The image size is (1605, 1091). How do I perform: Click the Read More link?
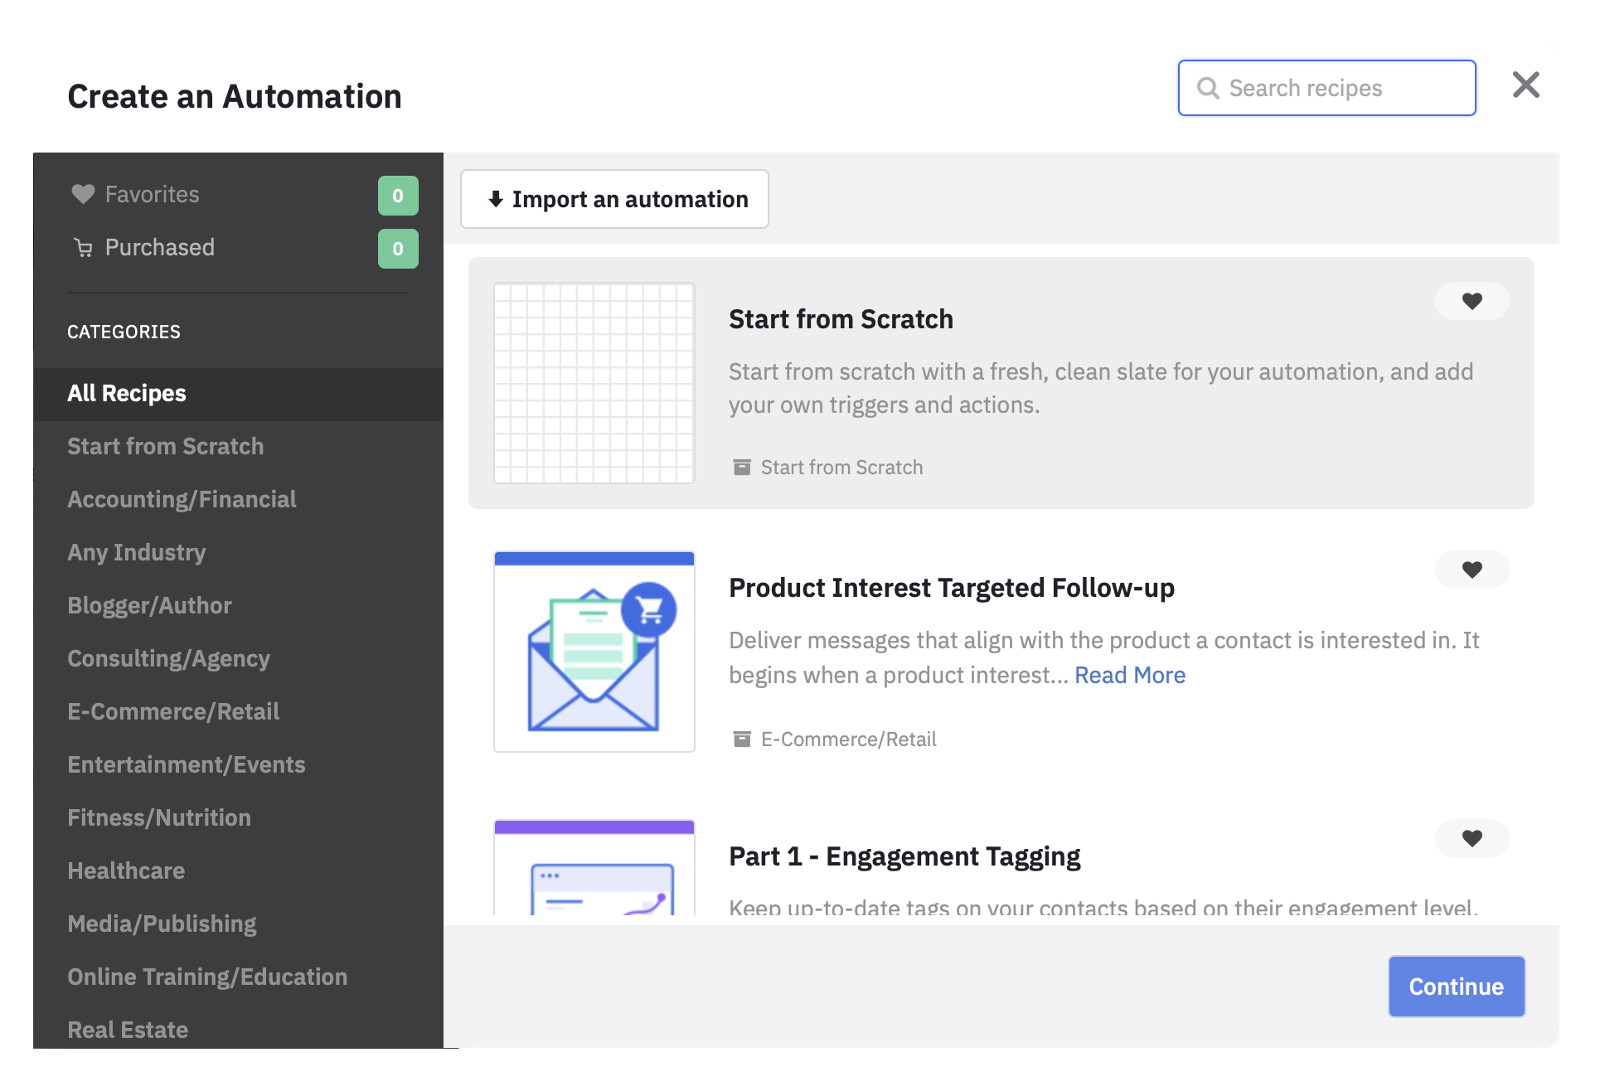[x=1130, y=675]
